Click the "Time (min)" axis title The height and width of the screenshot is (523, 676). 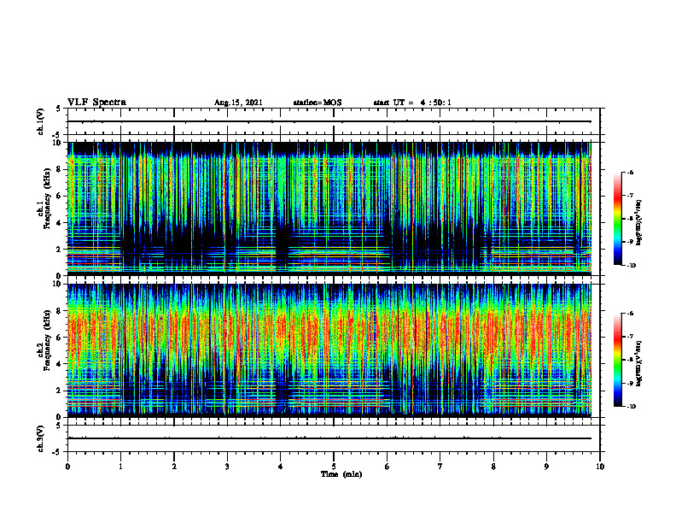[x=341, y=474]
